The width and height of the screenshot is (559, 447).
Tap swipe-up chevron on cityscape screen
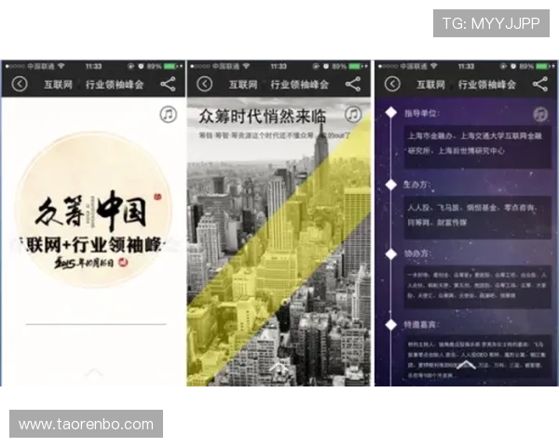click(279, 366)
